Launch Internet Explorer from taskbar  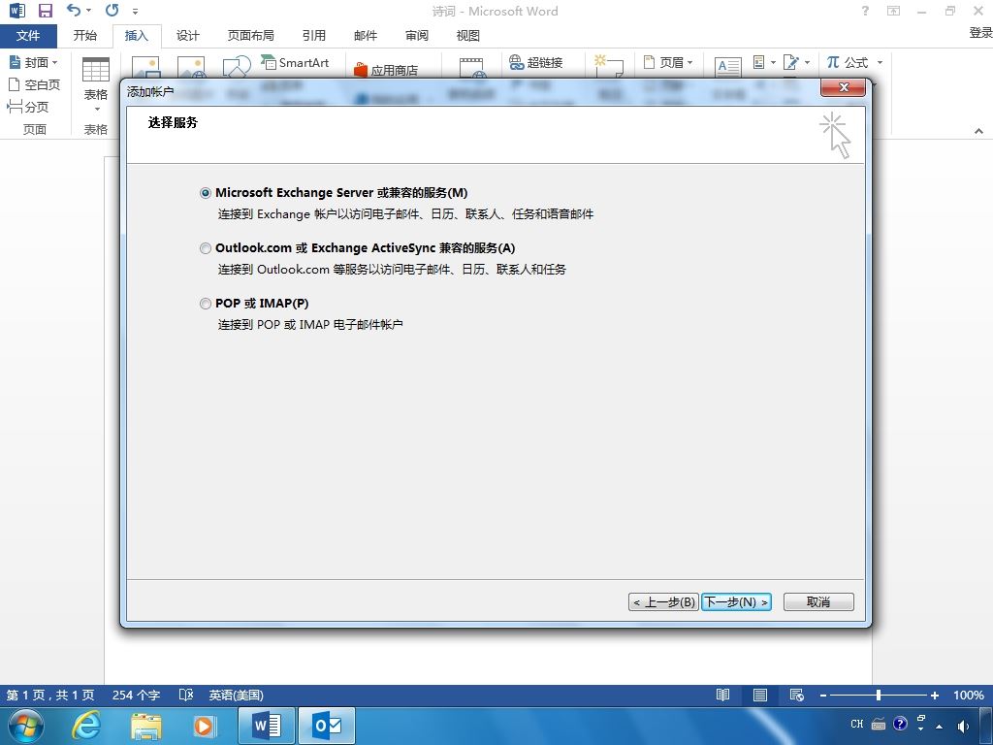point(85,726)
